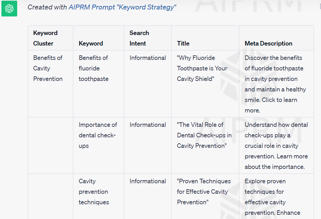The width and height of the screenshot is (321, 219).
Task: Select Informational intent in fluoride toothpaste row
Action: 148,58
